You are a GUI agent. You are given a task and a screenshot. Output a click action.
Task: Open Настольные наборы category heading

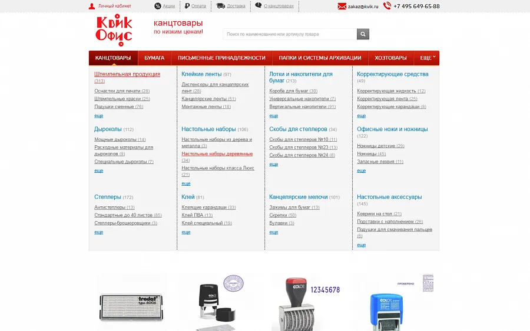208,129
